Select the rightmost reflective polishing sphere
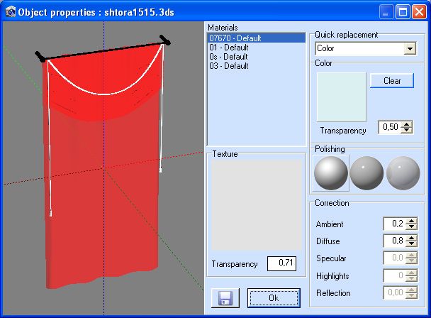 click(x=403, y=173)
